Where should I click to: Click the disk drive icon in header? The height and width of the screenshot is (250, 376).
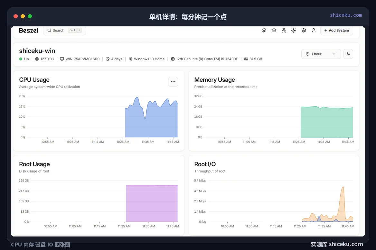(x=274, y=31)
